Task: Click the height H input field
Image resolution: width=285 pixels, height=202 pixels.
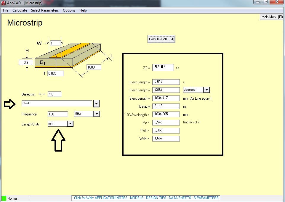Action: coord(26,63)
